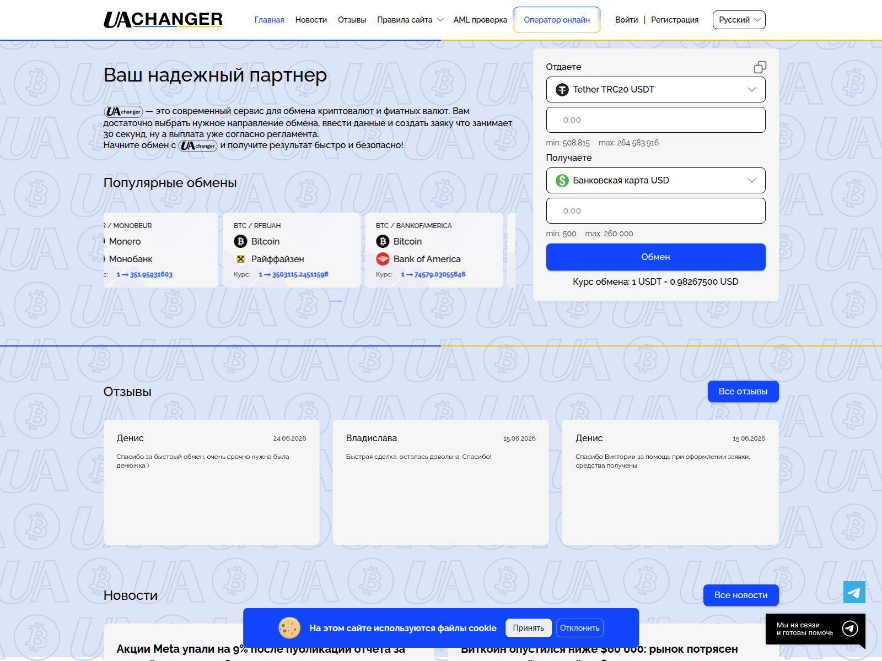Click the Отдаете amount input field
This screenshot has width=882, height=661.
tap(655, 120)
